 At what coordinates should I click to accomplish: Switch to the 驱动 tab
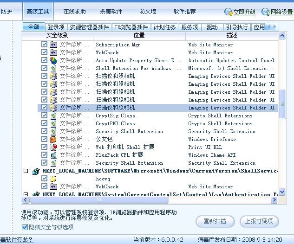point(212,27)
